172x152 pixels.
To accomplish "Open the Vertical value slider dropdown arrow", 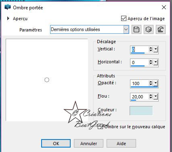I will coord(156,50).
